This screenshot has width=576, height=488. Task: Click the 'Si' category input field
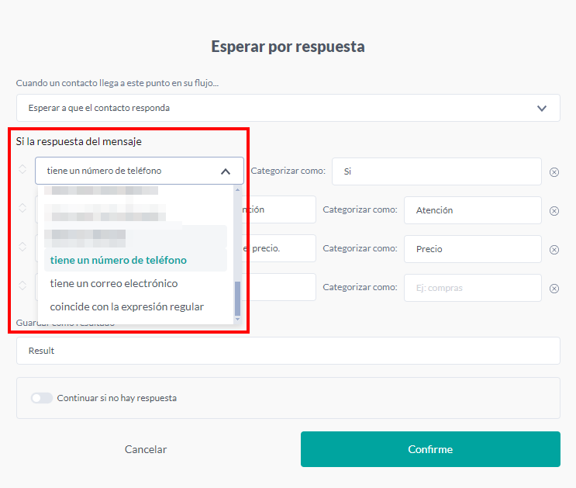[x=436, y=171]
